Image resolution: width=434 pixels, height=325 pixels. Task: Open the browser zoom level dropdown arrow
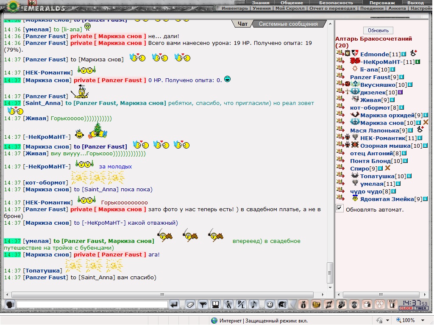pos(423,320)
